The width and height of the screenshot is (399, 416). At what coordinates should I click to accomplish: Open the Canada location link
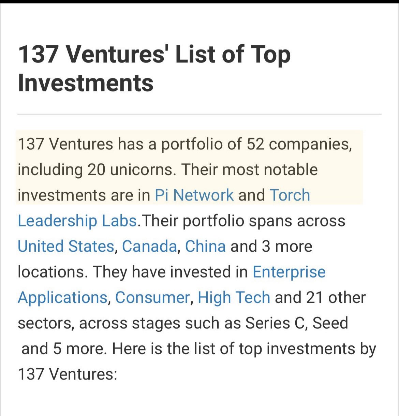[x=149, y=247]
